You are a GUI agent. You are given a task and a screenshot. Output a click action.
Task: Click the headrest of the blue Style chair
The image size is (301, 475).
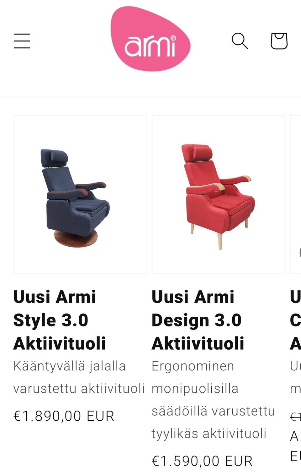coord(54,158)
